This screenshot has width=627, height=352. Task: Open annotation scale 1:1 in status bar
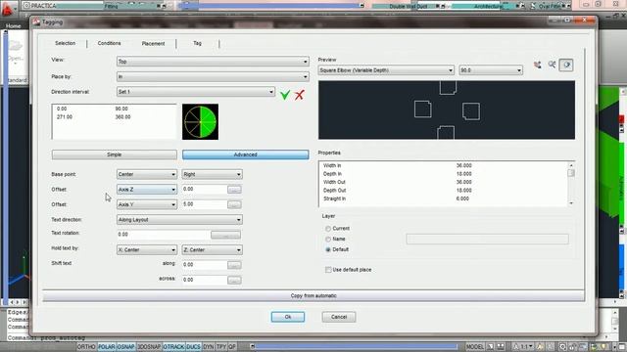(x=522, y=347)
